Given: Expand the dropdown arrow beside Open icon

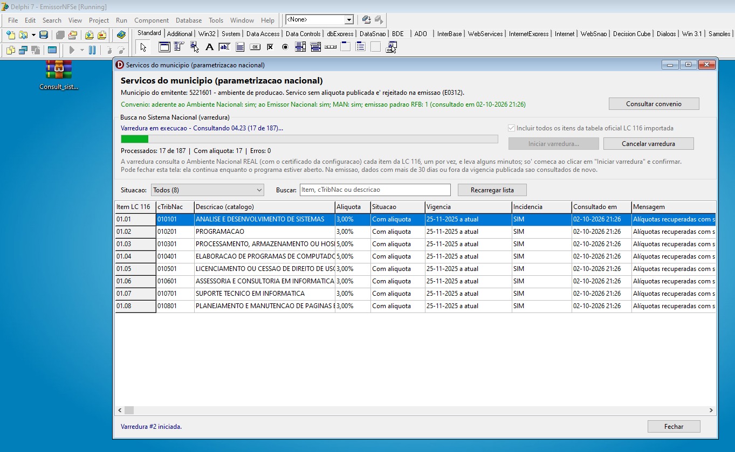Looking at the screenshot, I should coord(33,35).
